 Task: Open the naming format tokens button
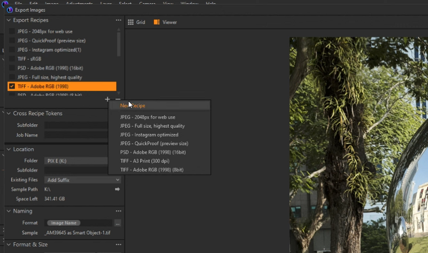(x=117, y=223)
